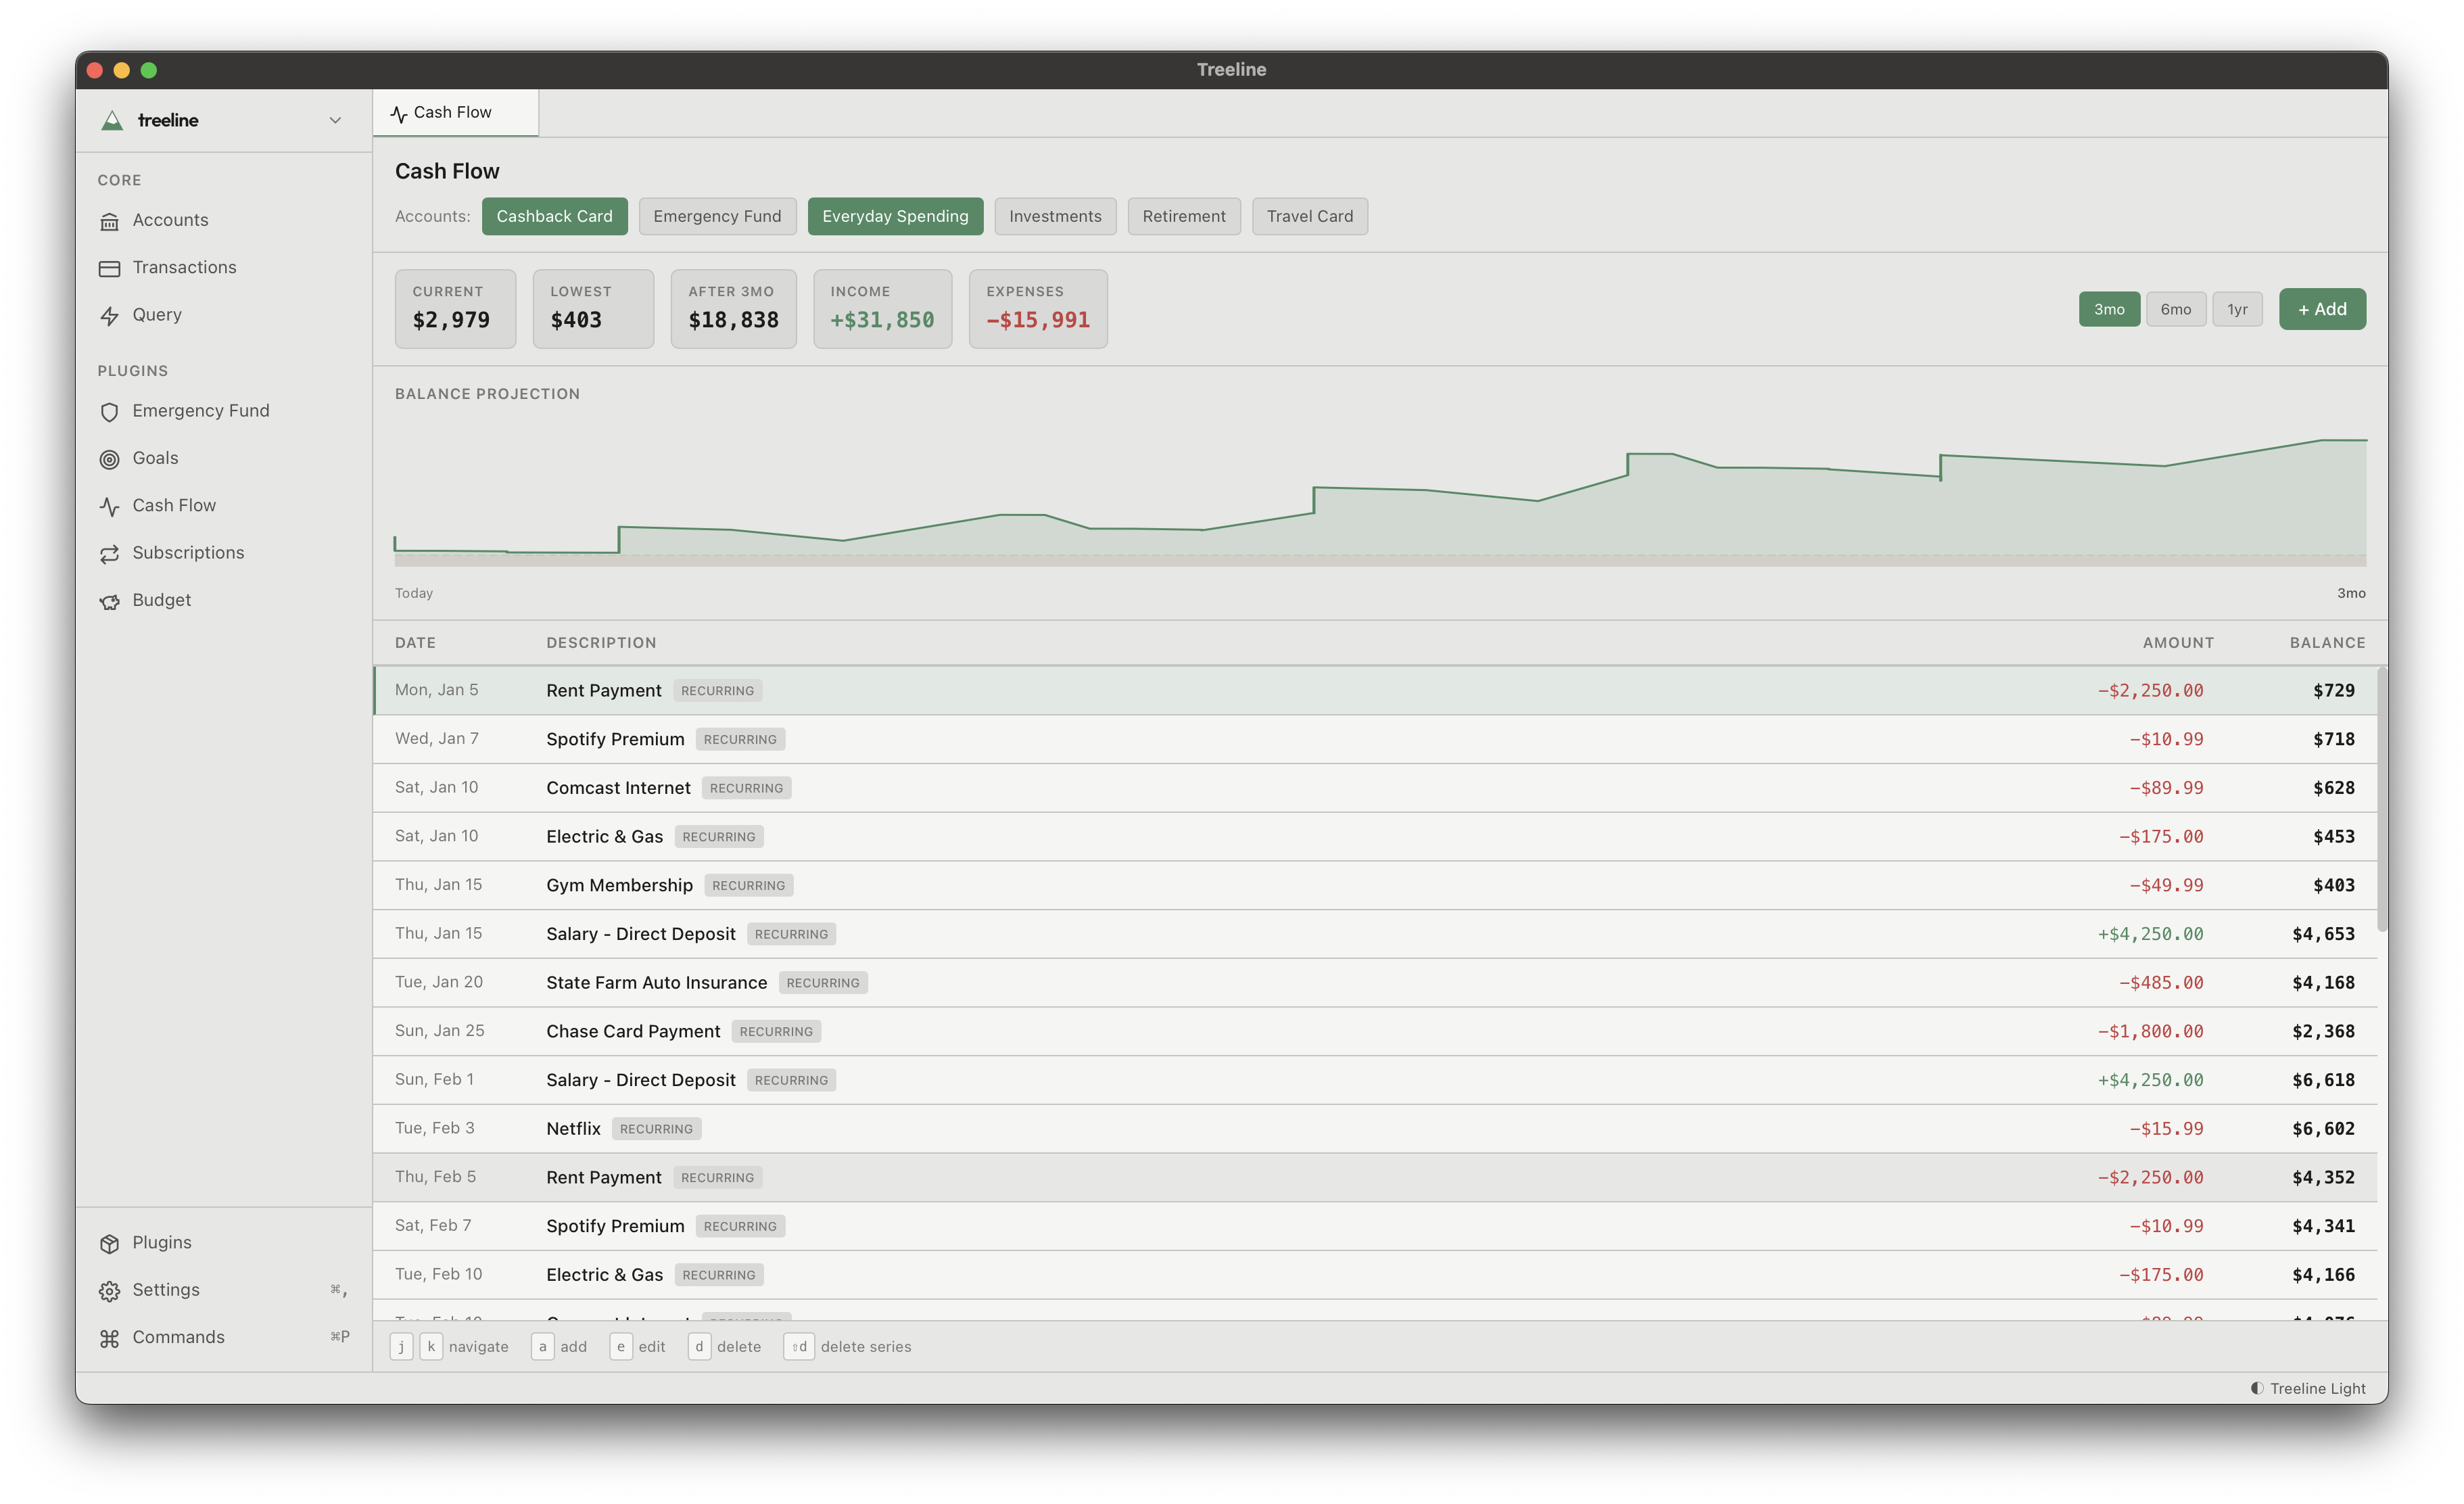Click the + Add button
The image size is (2464, 1504).
pos(2321,309)
